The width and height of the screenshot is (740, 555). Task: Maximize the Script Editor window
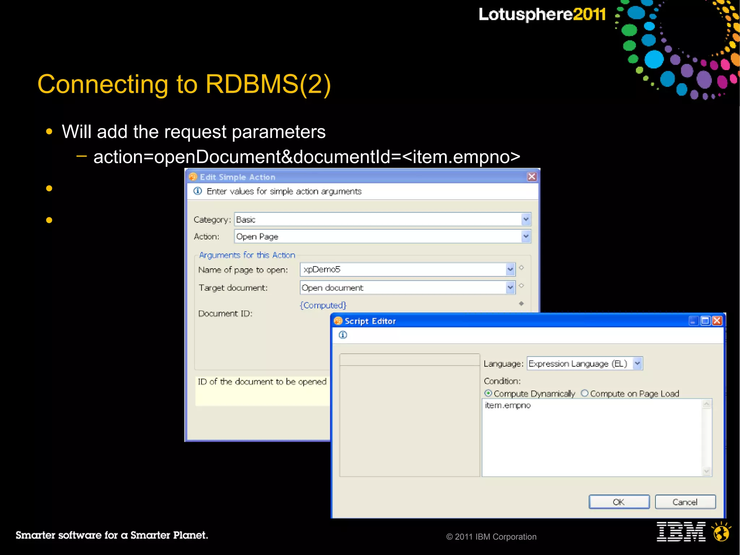tap(705, 321)
